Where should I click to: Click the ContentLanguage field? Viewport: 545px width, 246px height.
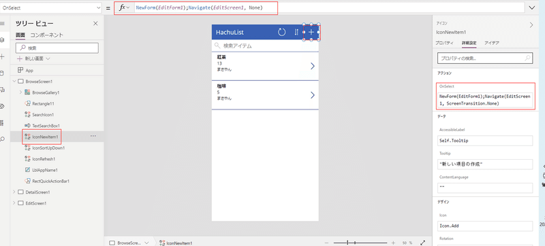click(x=485, y=188)
